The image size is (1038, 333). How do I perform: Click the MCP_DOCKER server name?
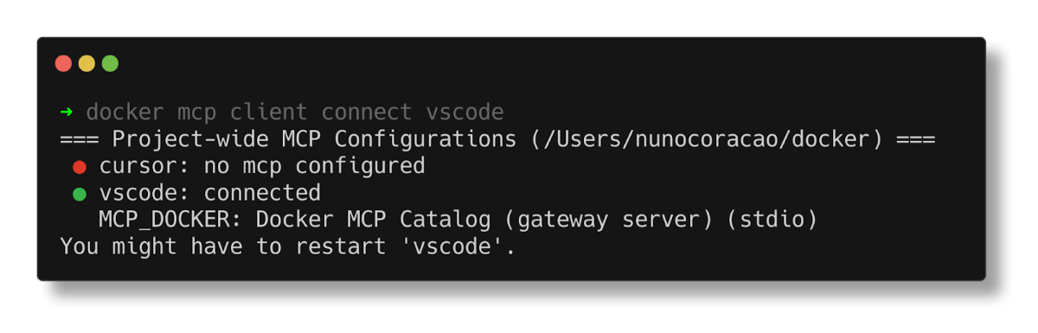click(x=170, y=220)
